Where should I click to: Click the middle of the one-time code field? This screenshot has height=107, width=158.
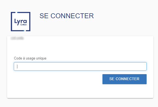tap(80, 67)
